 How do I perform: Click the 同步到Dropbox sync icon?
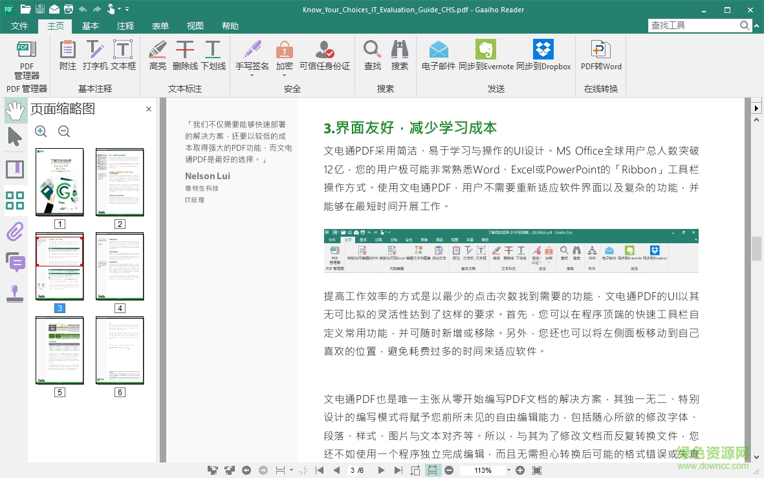[543, 55]
